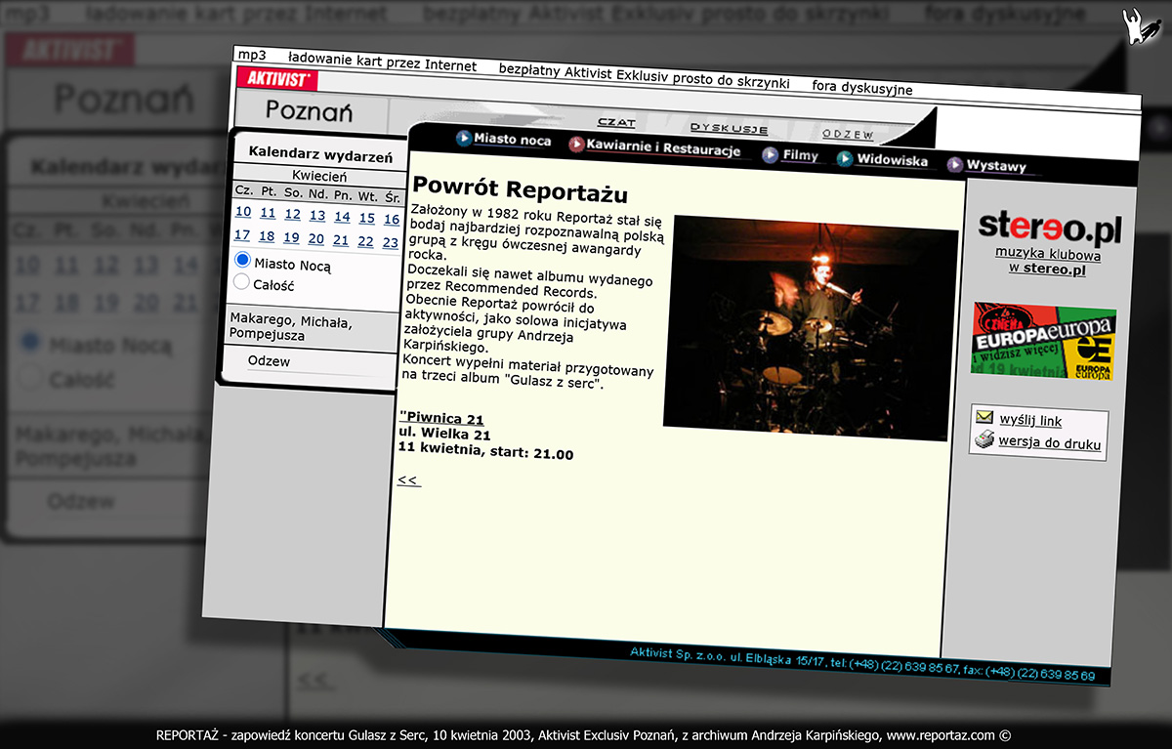The width and height of the screenshot is (1172, 749).
Task: Click the printer icon for wersja do druku
Action: point(984,441)
